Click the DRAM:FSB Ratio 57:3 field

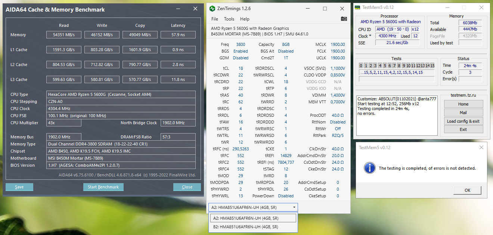click(178, 137)
